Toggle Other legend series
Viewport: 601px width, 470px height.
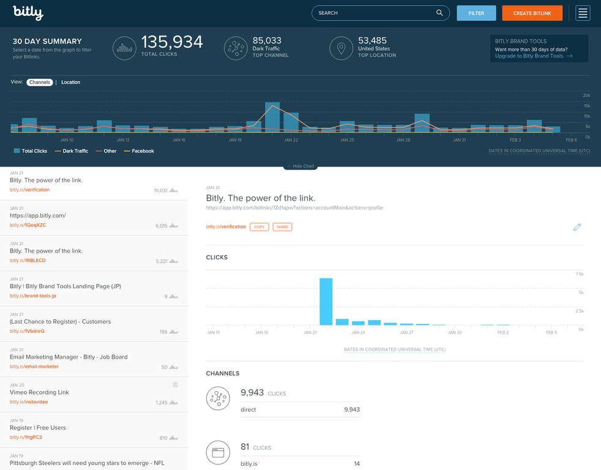click(106, 151)
